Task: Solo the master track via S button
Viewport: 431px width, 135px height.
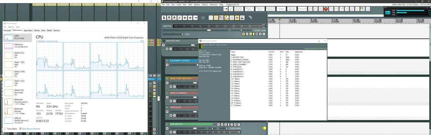Action: [x=264, y=34]
